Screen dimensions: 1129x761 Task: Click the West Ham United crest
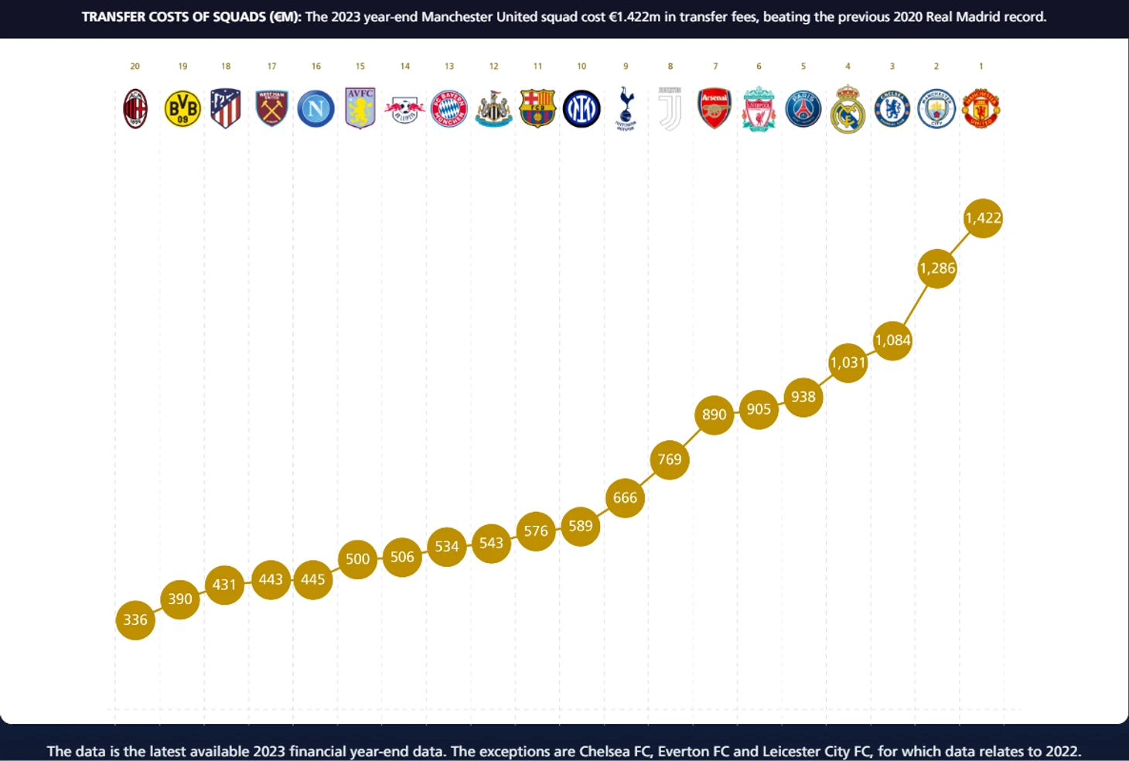point(271,108)
